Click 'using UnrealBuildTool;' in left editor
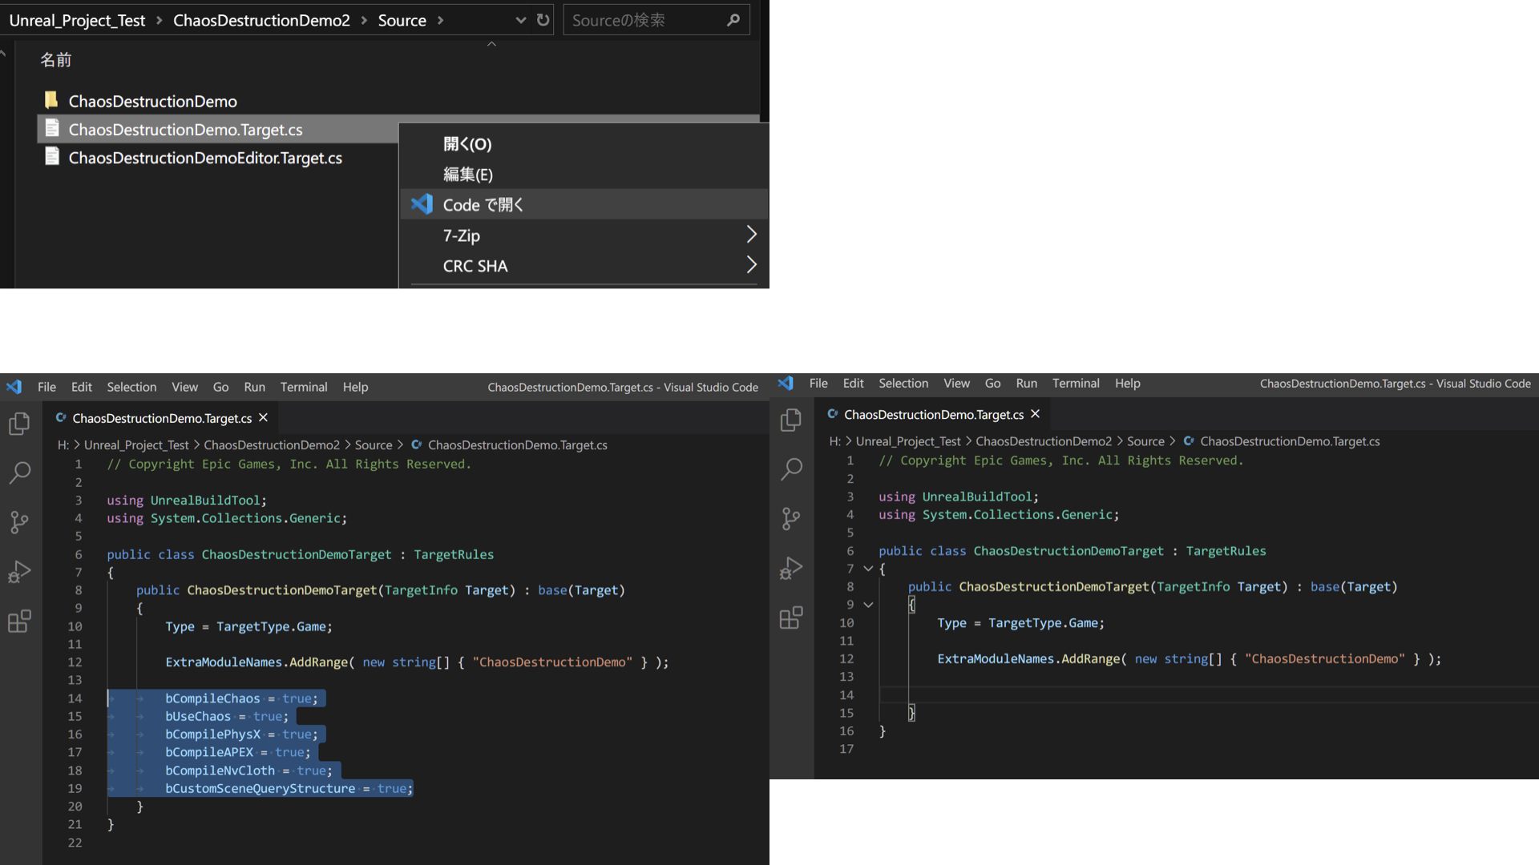The height and width of the screenshot is (865, 1539). click(187, 501)
